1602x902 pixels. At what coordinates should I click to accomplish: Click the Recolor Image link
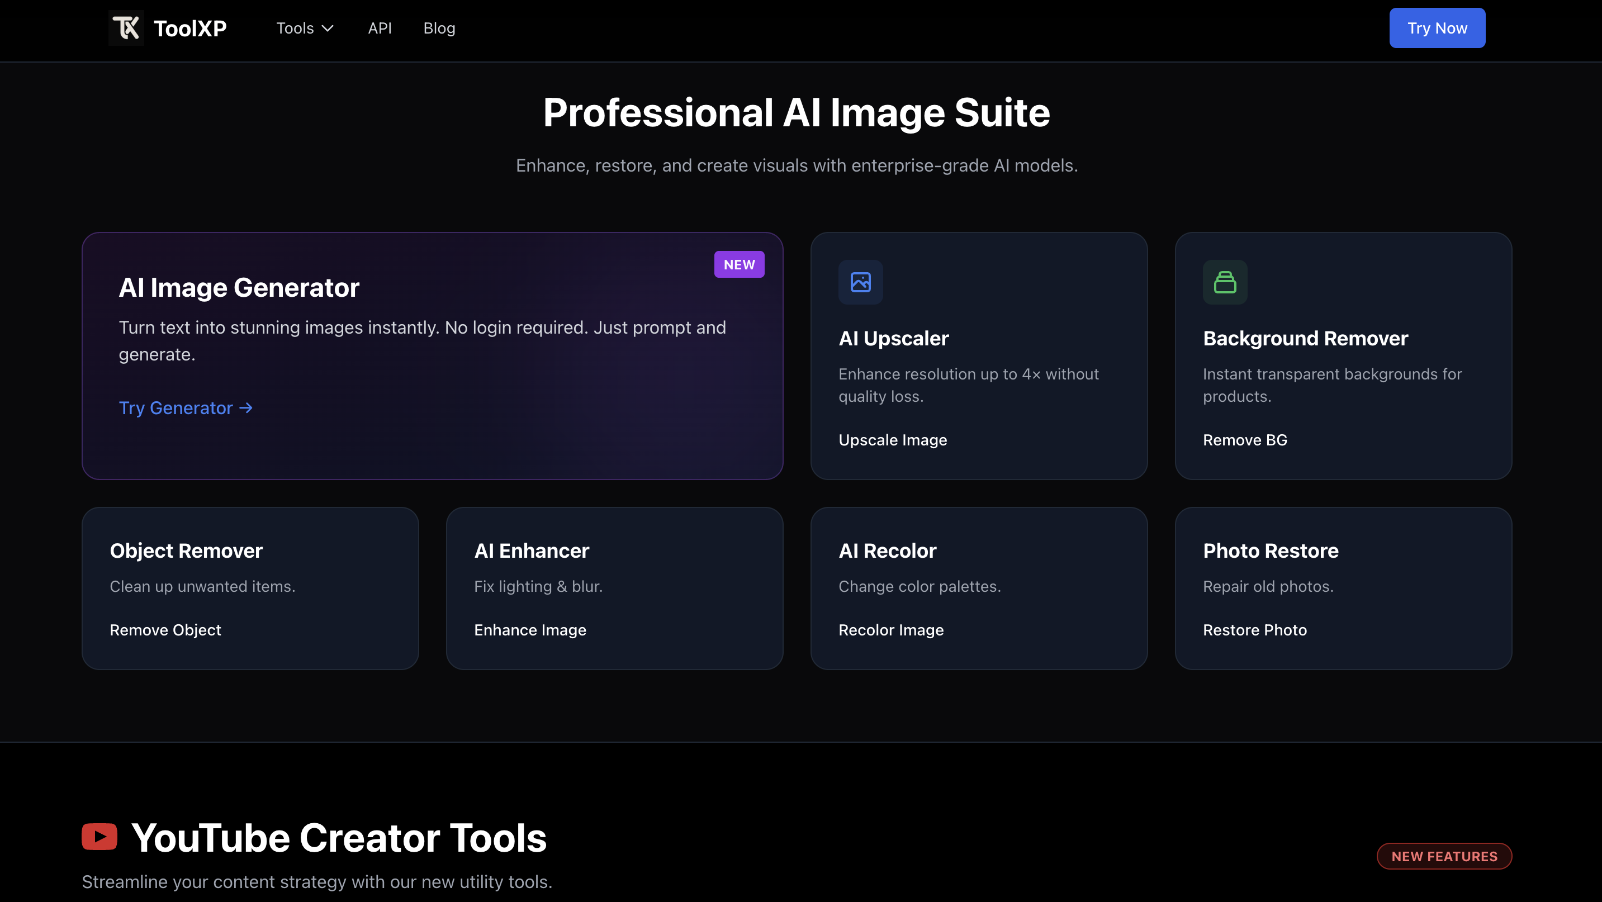point(890,630)
